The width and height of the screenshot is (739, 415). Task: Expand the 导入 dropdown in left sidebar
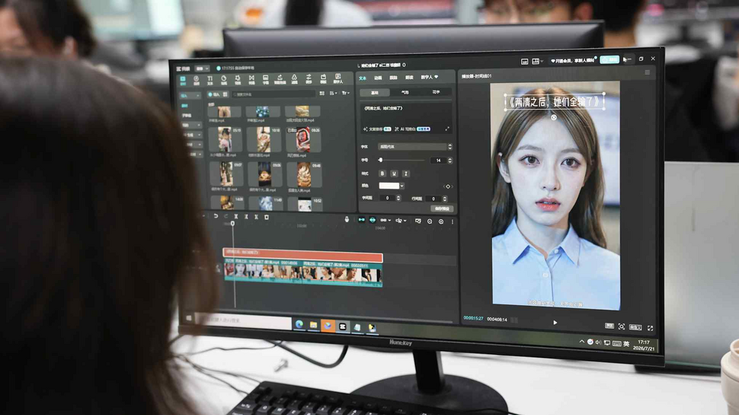point(190,95)
